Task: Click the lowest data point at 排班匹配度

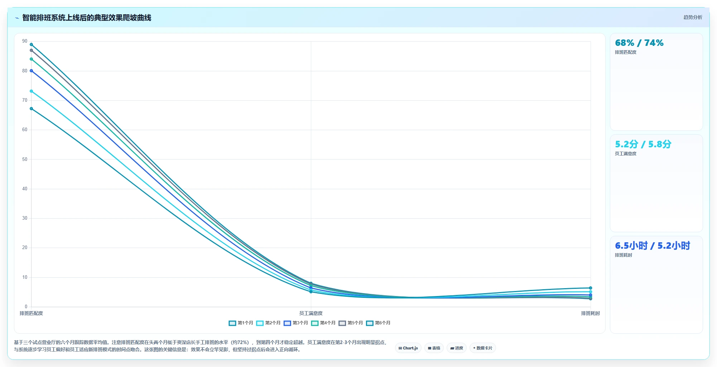Action: click(x=32, y=109)
